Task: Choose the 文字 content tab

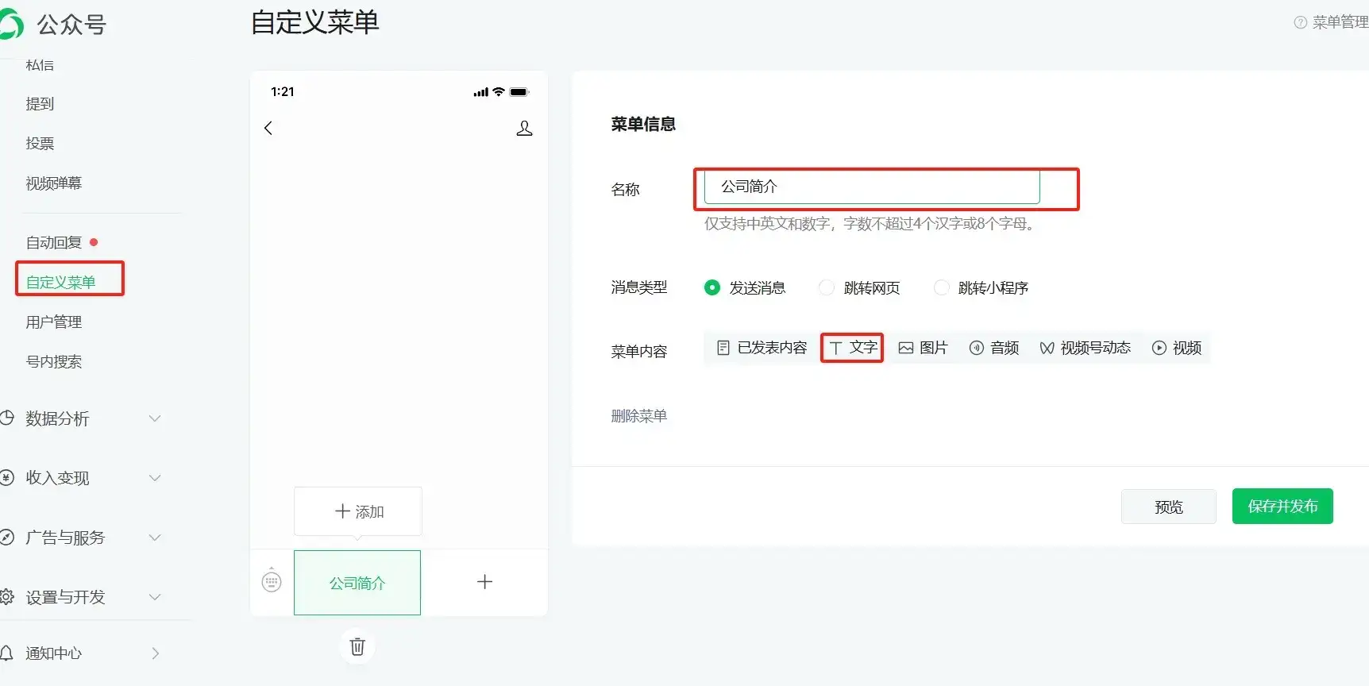Action: (853, 348)
